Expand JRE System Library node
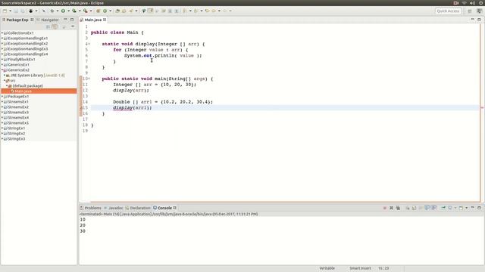The height and width of the screenshot is (272, 485). [5, 76]
